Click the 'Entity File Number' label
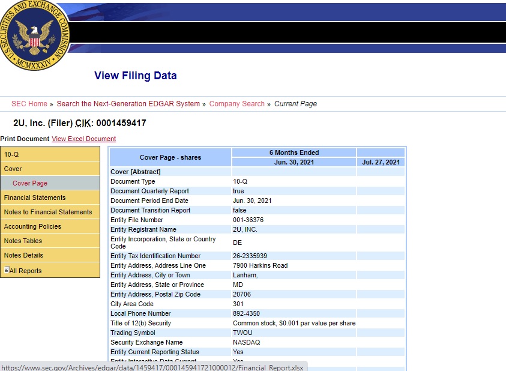Screen dimensions: 506x371 [x=137, y=220]
